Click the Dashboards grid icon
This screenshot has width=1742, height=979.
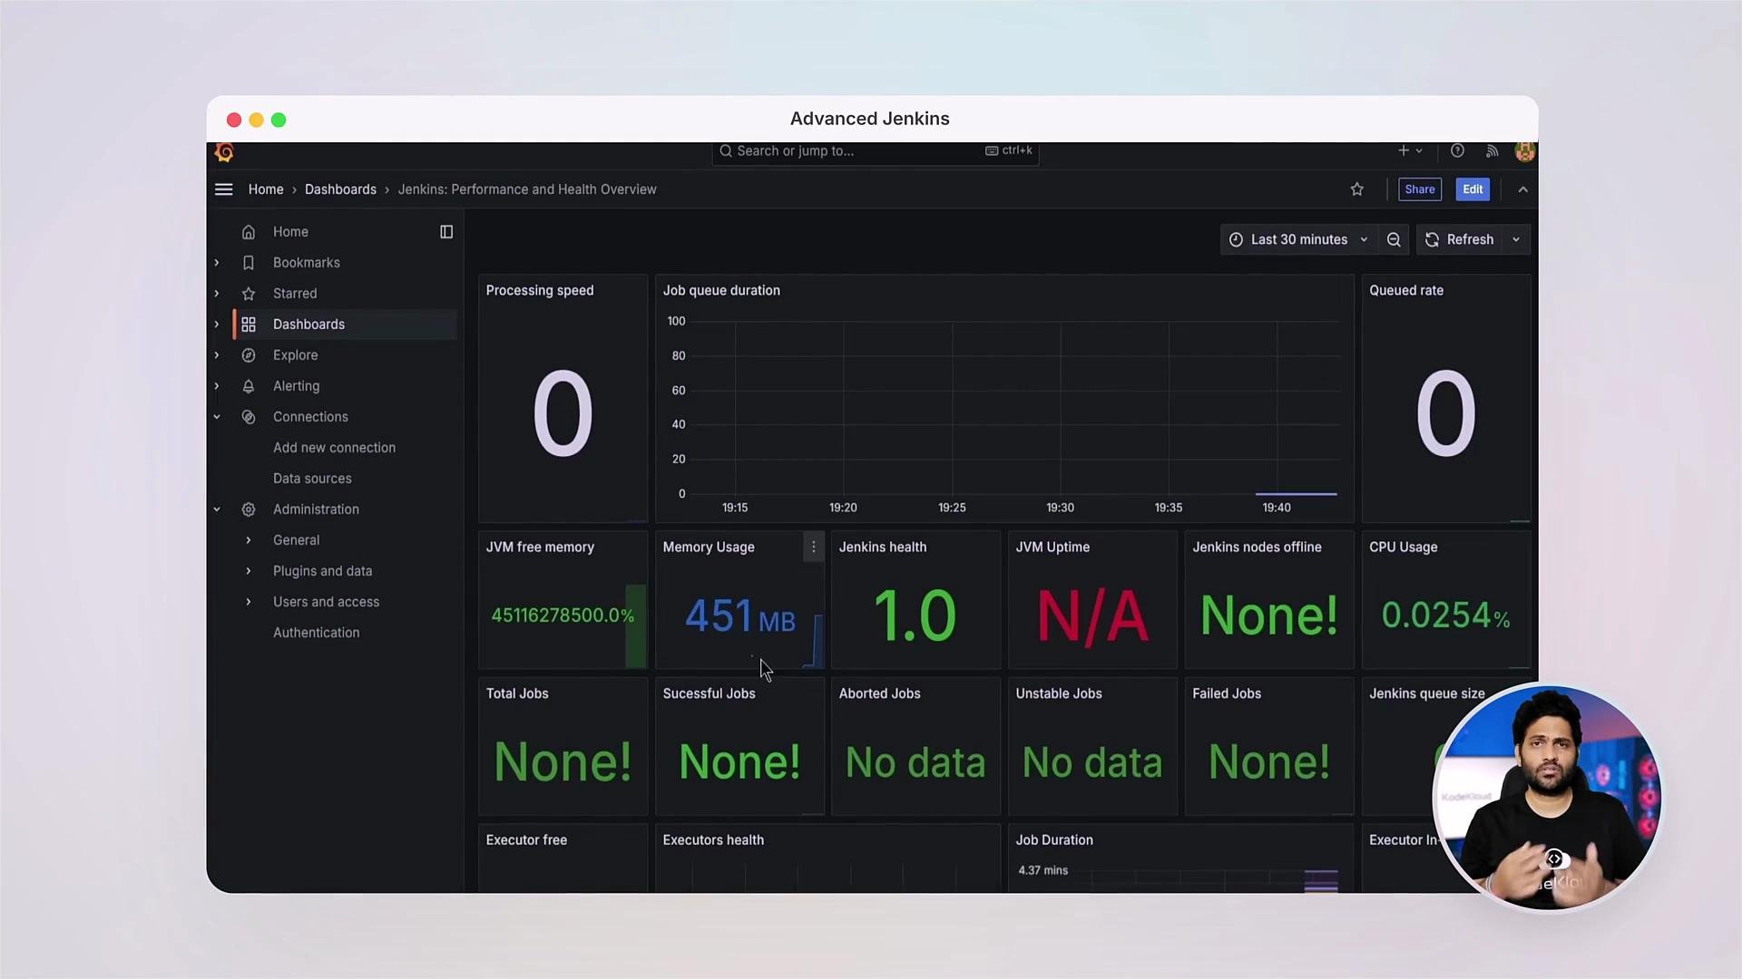(x=249, y=325)
